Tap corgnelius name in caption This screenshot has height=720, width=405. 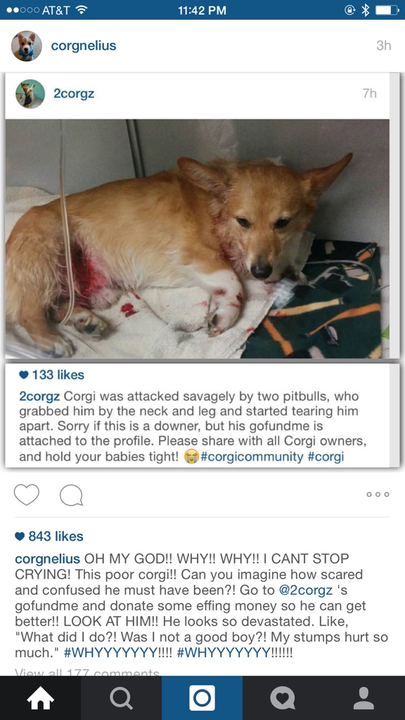[x=48, y=559]
